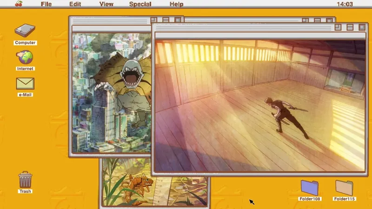Open the e-Mail envelope icon
Viewport: 372px width, 209px height.
(x=25, y=84)
